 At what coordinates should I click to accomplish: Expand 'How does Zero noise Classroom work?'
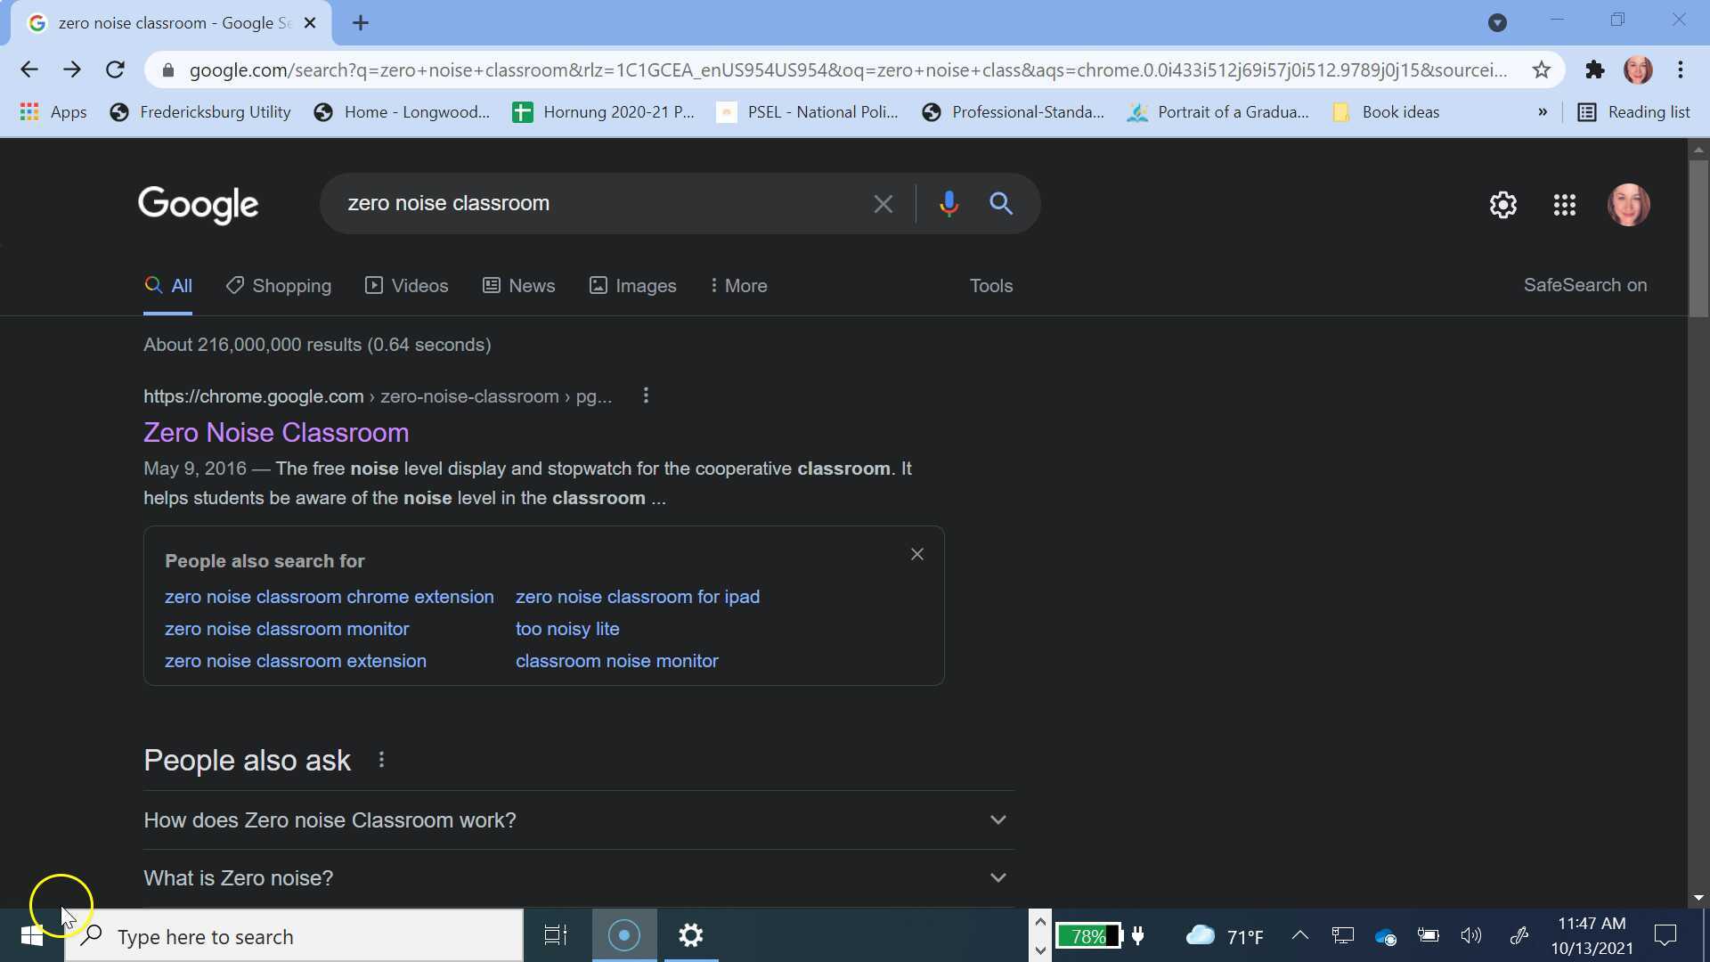coord(997,819)
